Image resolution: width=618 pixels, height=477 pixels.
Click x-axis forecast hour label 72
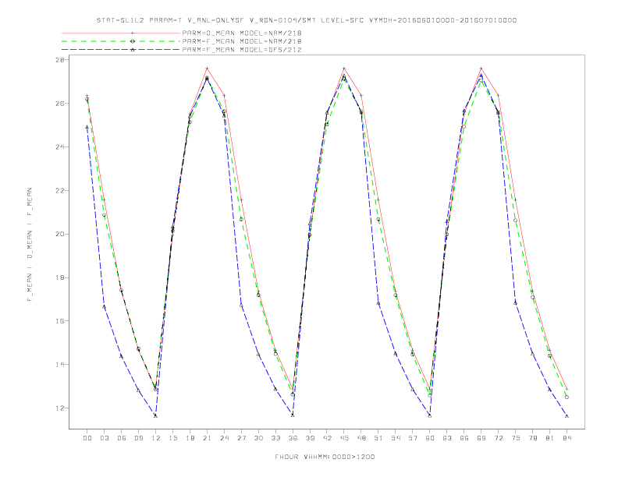498,438
